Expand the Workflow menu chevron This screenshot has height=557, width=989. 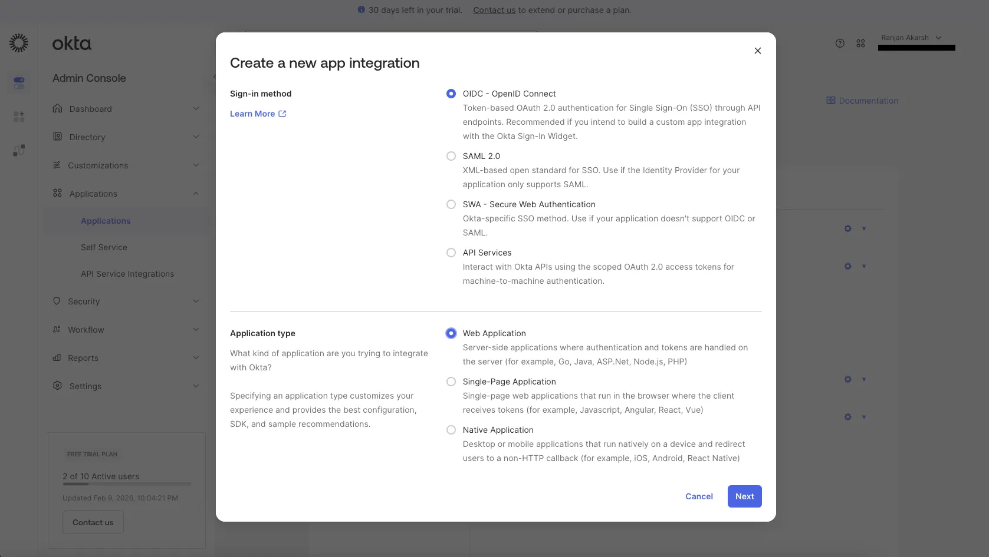(196, 329)
